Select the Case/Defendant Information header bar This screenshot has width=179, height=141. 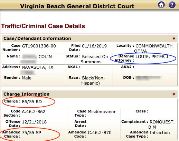pyautogui.click(x=89, y=39)
